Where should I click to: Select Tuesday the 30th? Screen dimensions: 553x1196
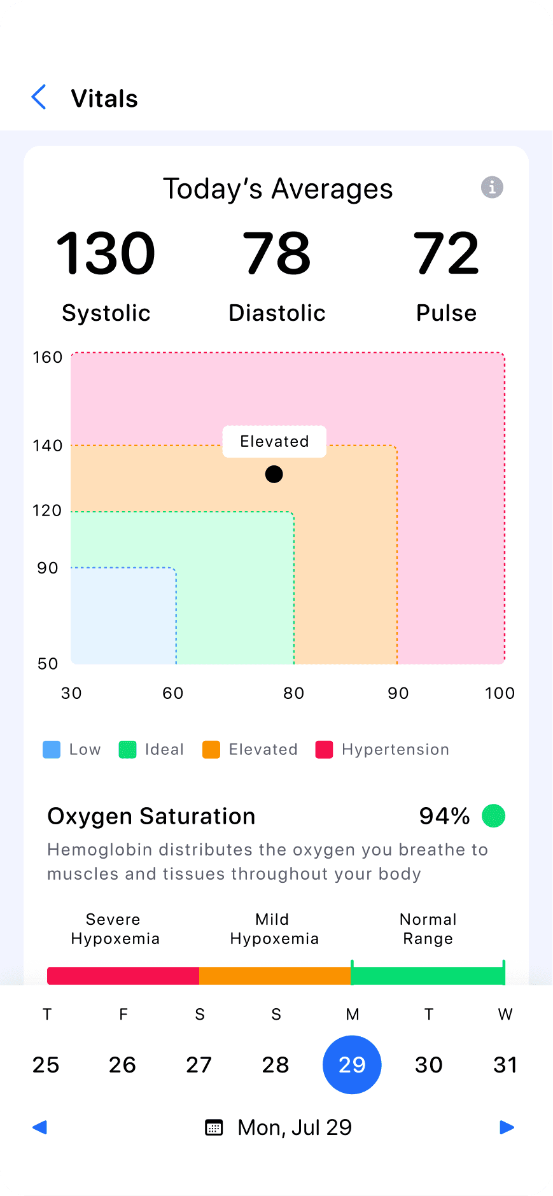(x=429, y=1064)
